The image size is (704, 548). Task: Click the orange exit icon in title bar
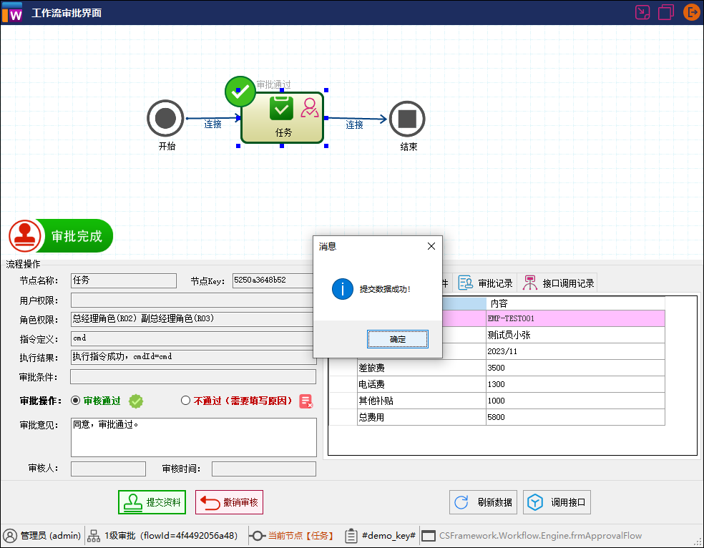[x=691, y=12]
